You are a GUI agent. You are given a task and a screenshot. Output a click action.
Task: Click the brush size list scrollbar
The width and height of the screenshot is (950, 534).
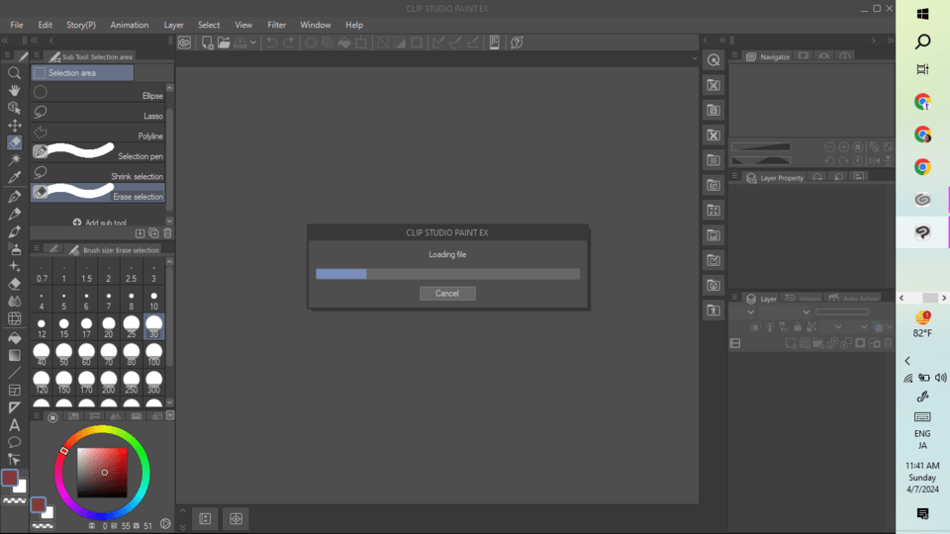click(x=169, y=314)
